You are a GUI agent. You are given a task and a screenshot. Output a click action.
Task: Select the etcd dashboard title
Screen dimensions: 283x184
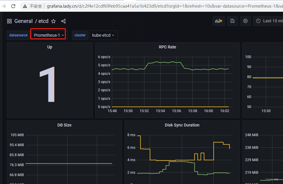(x=43, y=21)
